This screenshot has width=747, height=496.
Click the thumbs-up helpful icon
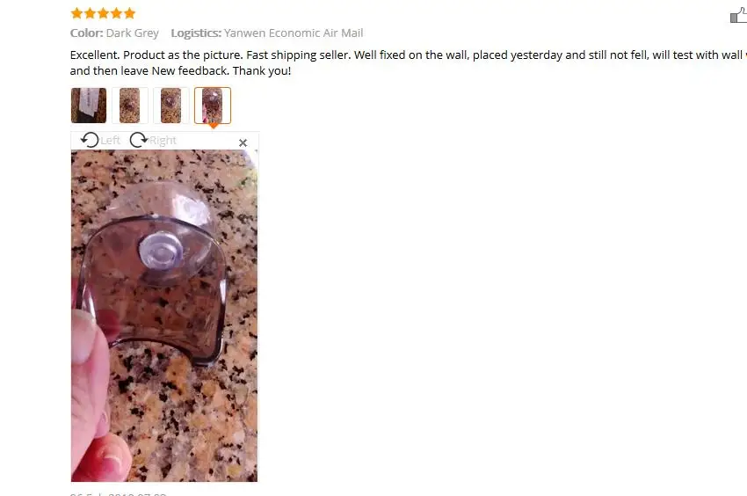738,16
